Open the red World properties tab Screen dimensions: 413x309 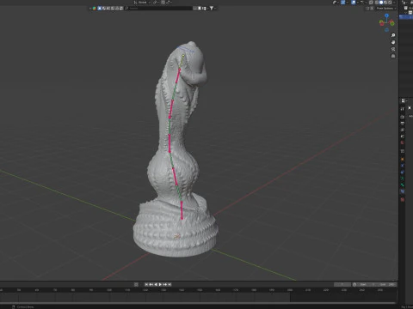click(403, 142)
